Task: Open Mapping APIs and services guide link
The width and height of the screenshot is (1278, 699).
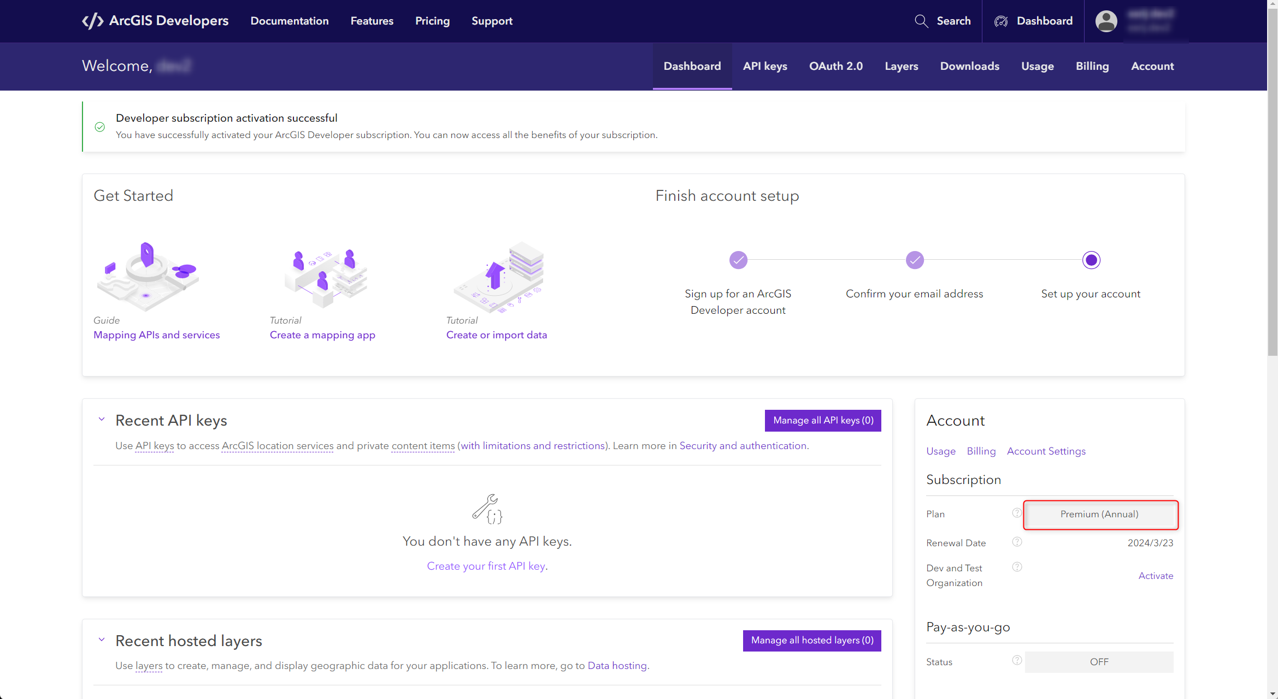Action: coord(157,334)
